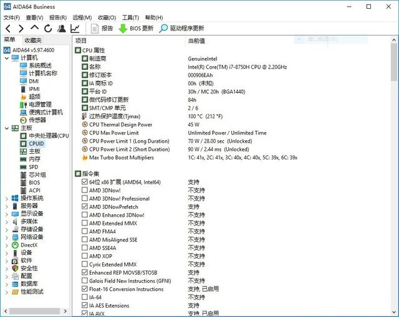Collapse the 主板 tree node
The height and width of the screenshot is (317, 399).
[x=7, y=128]
